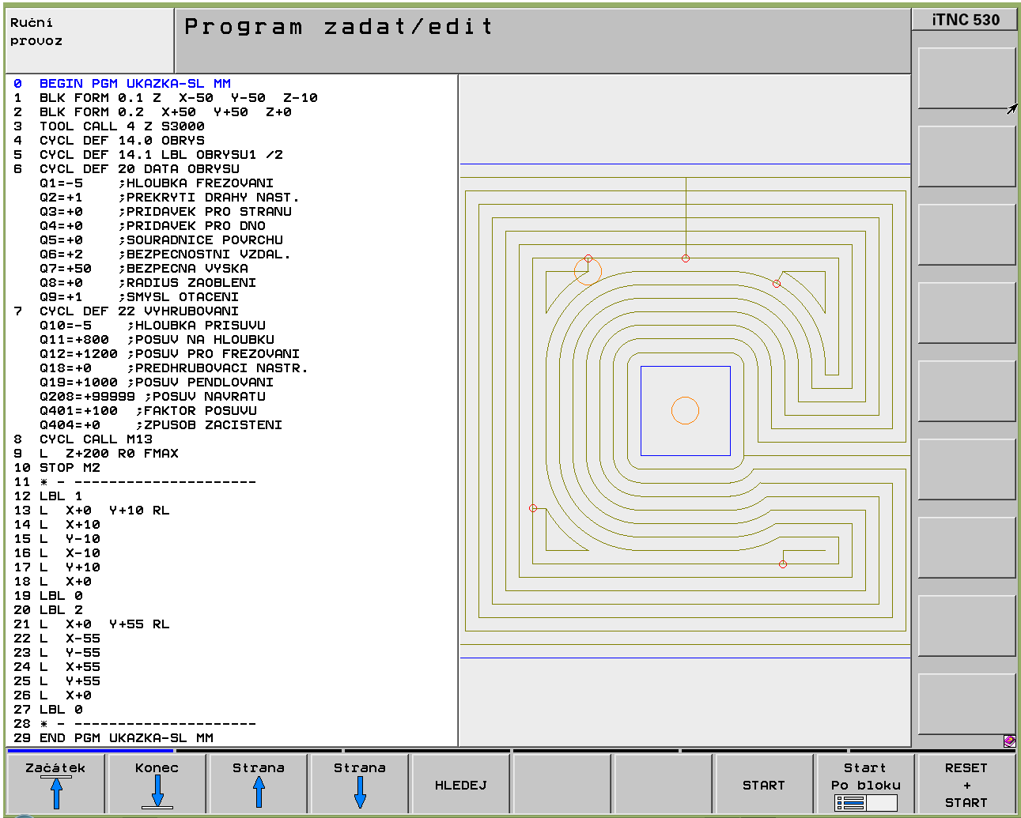Select block 8 CYCL CALL M13
The height and width of the screenshot is (818, 1021).
pos(95,439)
